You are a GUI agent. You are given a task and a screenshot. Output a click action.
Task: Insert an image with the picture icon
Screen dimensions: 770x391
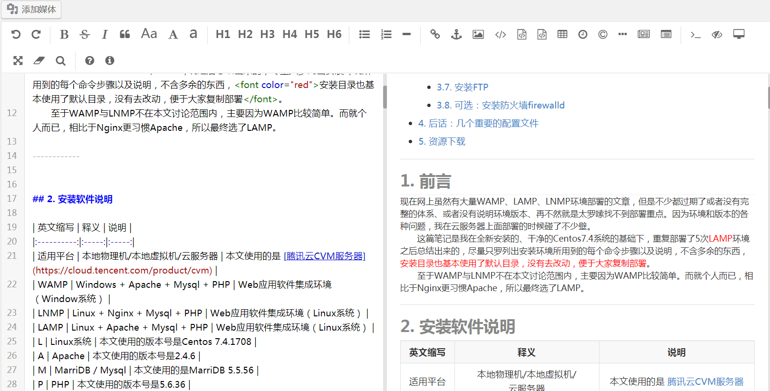coord(478,34)
